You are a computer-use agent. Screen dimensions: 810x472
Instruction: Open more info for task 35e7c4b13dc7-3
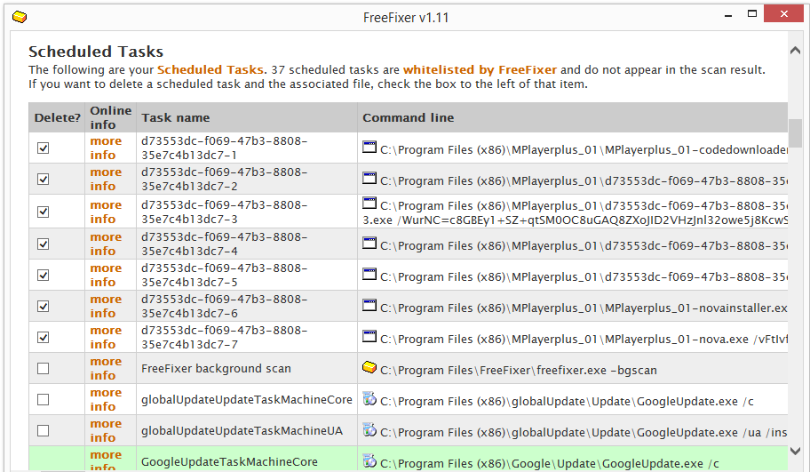[106, 212]
